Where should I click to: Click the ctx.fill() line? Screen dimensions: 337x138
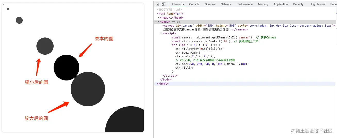(x=184, y=68)
